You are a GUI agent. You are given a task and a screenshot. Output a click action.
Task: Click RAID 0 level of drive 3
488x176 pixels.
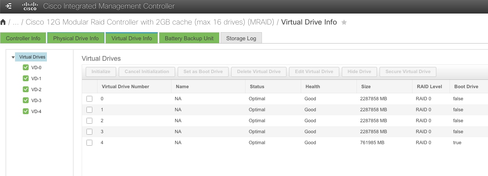[x=424, y=132]
